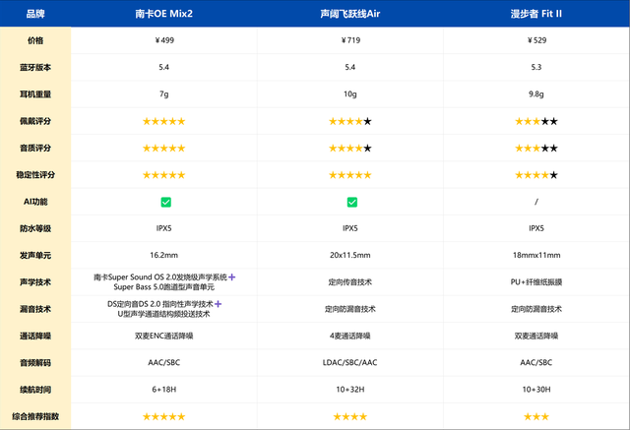Toggle the 声阔飞跃线Air AI功能 green checkbox

point(350,202)
